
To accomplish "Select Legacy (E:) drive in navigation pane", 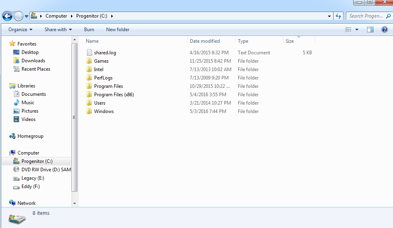I will [33, 178].
